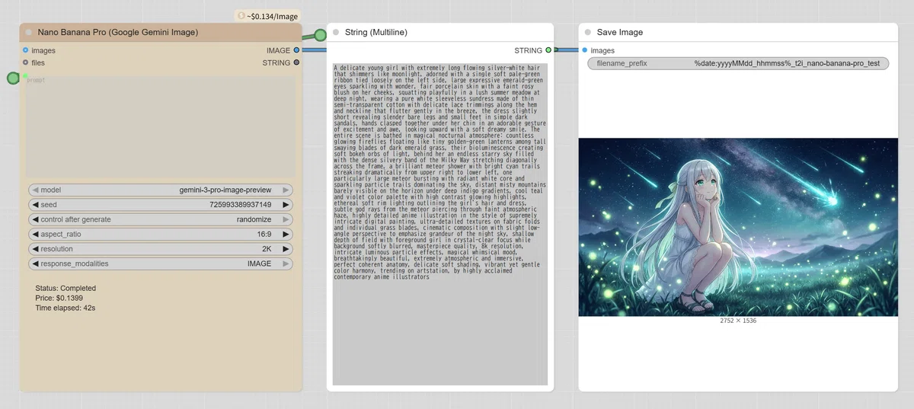Image resolution: width=914 pixels, height=409 pixels.
Task: Click the ~$0.134/Image price badge
Action: coord(267,16)
